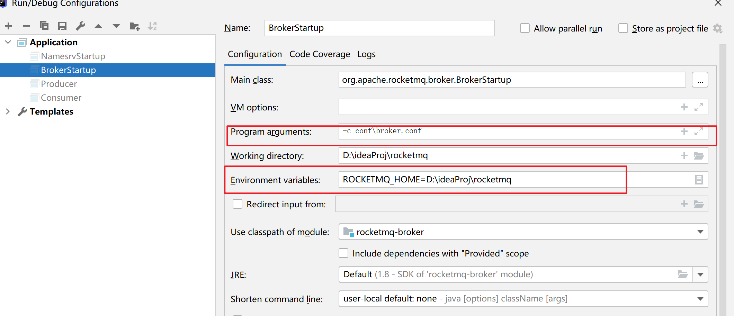734x316 pixels.
Task: Expand the Program arguments field
Action: coord(699,131)
